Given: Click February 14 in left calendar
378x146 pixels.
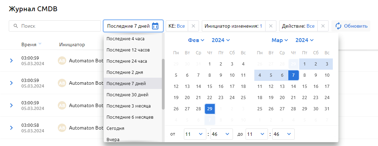Looking at the screenshot, I should pos(198,86).
